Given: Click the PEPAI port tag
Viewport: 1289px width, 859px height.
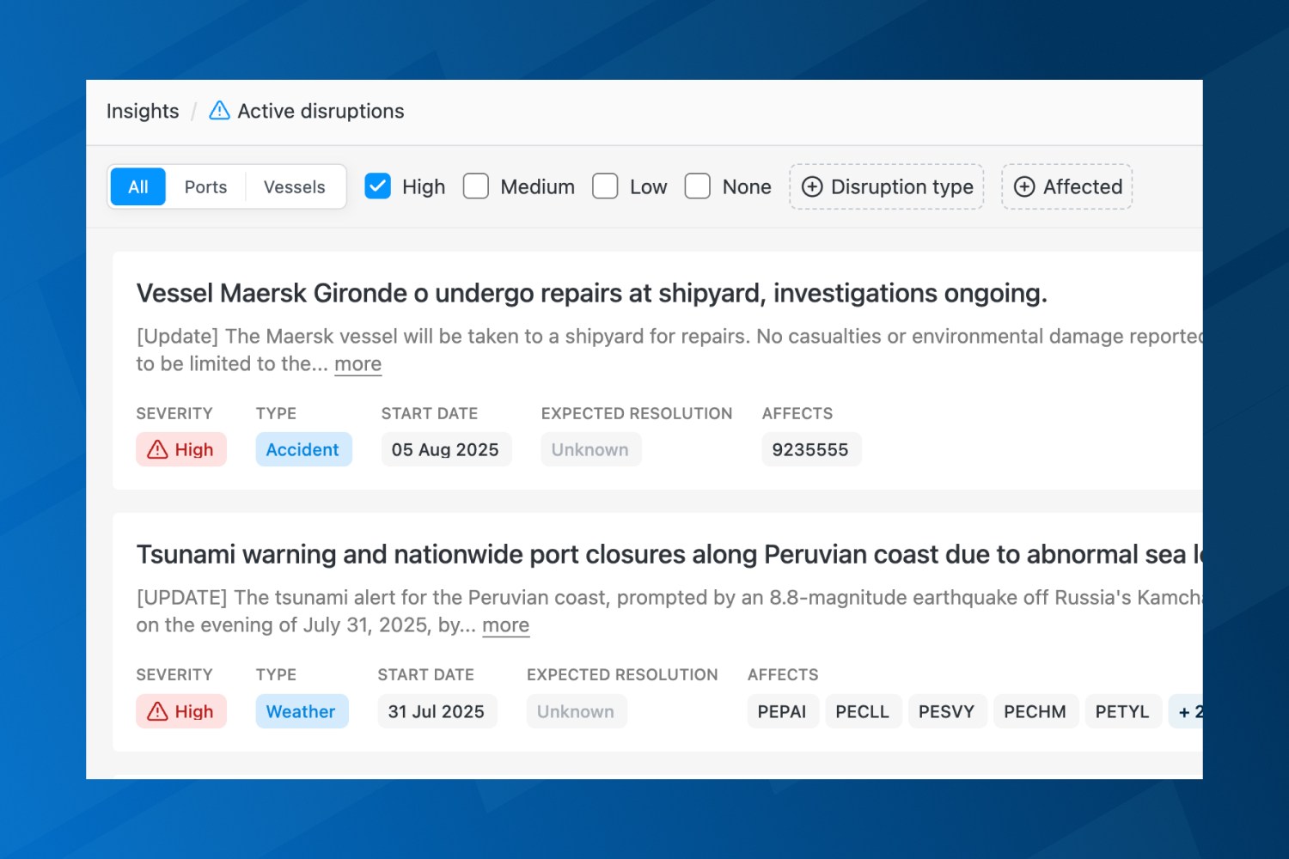Looking at the screenshot, I should tap(782, 711).
